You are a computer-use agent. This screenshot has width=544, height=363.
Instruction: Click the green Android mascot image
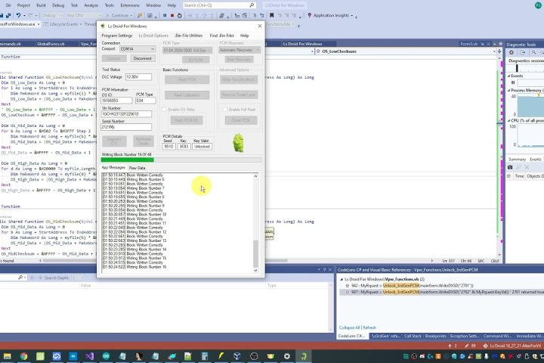[238, 143]
